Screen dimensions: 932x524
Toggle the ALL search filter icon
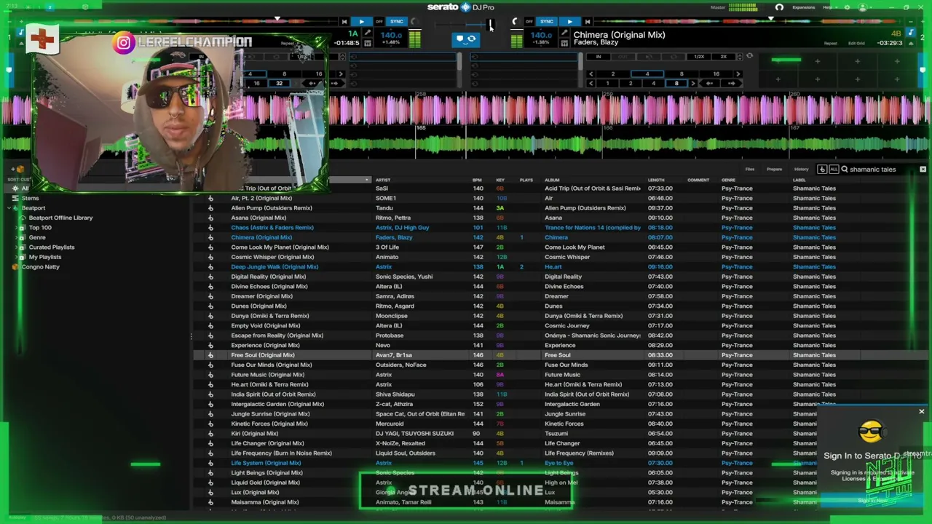pos(834,170)
